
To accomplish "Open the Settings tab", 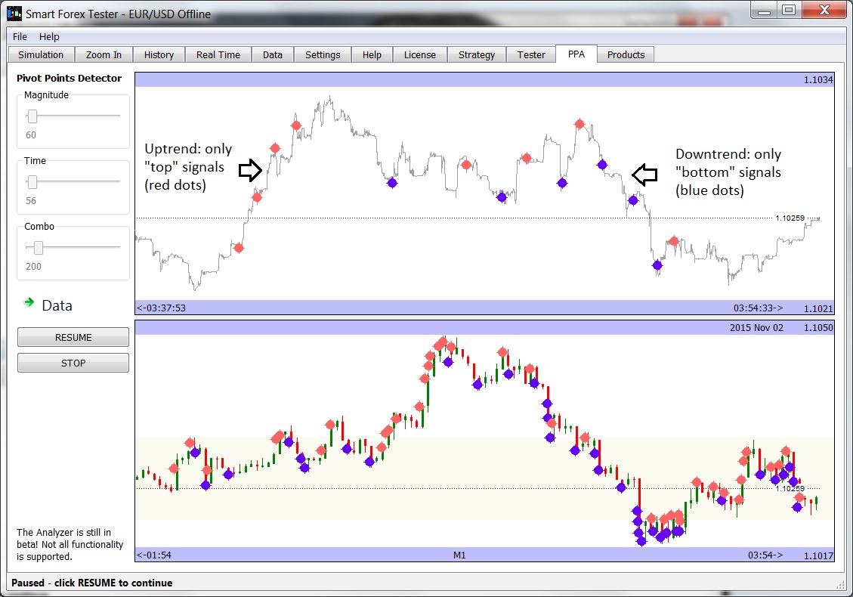I will pos(323,55).
